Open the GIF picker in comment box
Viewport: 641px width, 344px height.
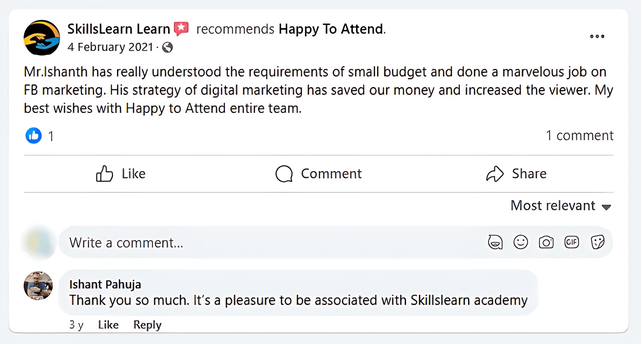(571, 243)
